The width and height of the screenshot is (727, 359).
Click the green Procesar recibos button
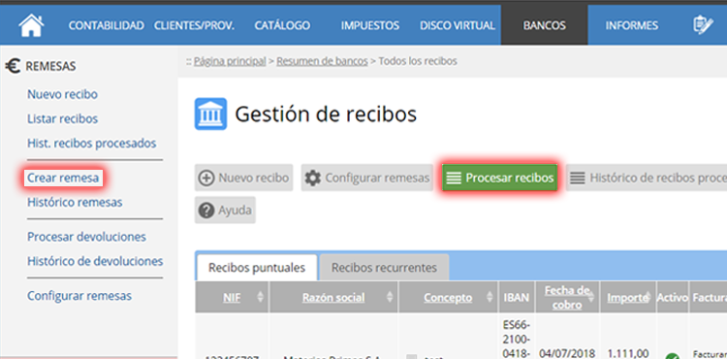click(500, 178)
